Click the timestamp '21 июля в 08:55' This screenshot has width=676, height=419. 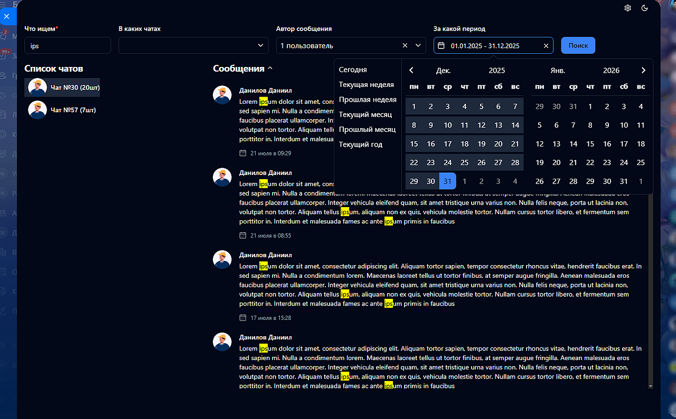(x=271, y=236)
